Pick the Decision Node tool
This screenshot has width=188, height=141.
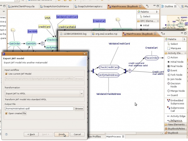(175, 85)
